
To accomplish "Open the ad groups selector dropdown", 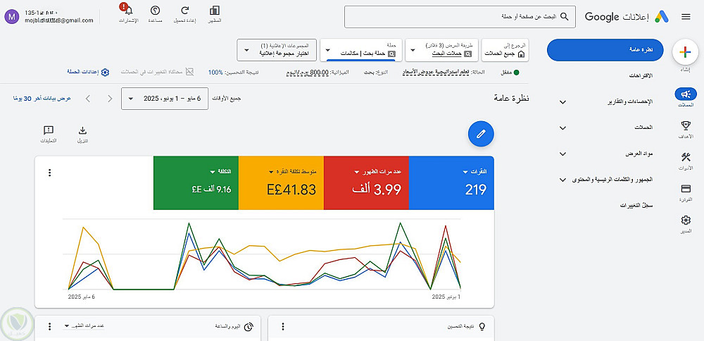I will (x=277, y=50).
